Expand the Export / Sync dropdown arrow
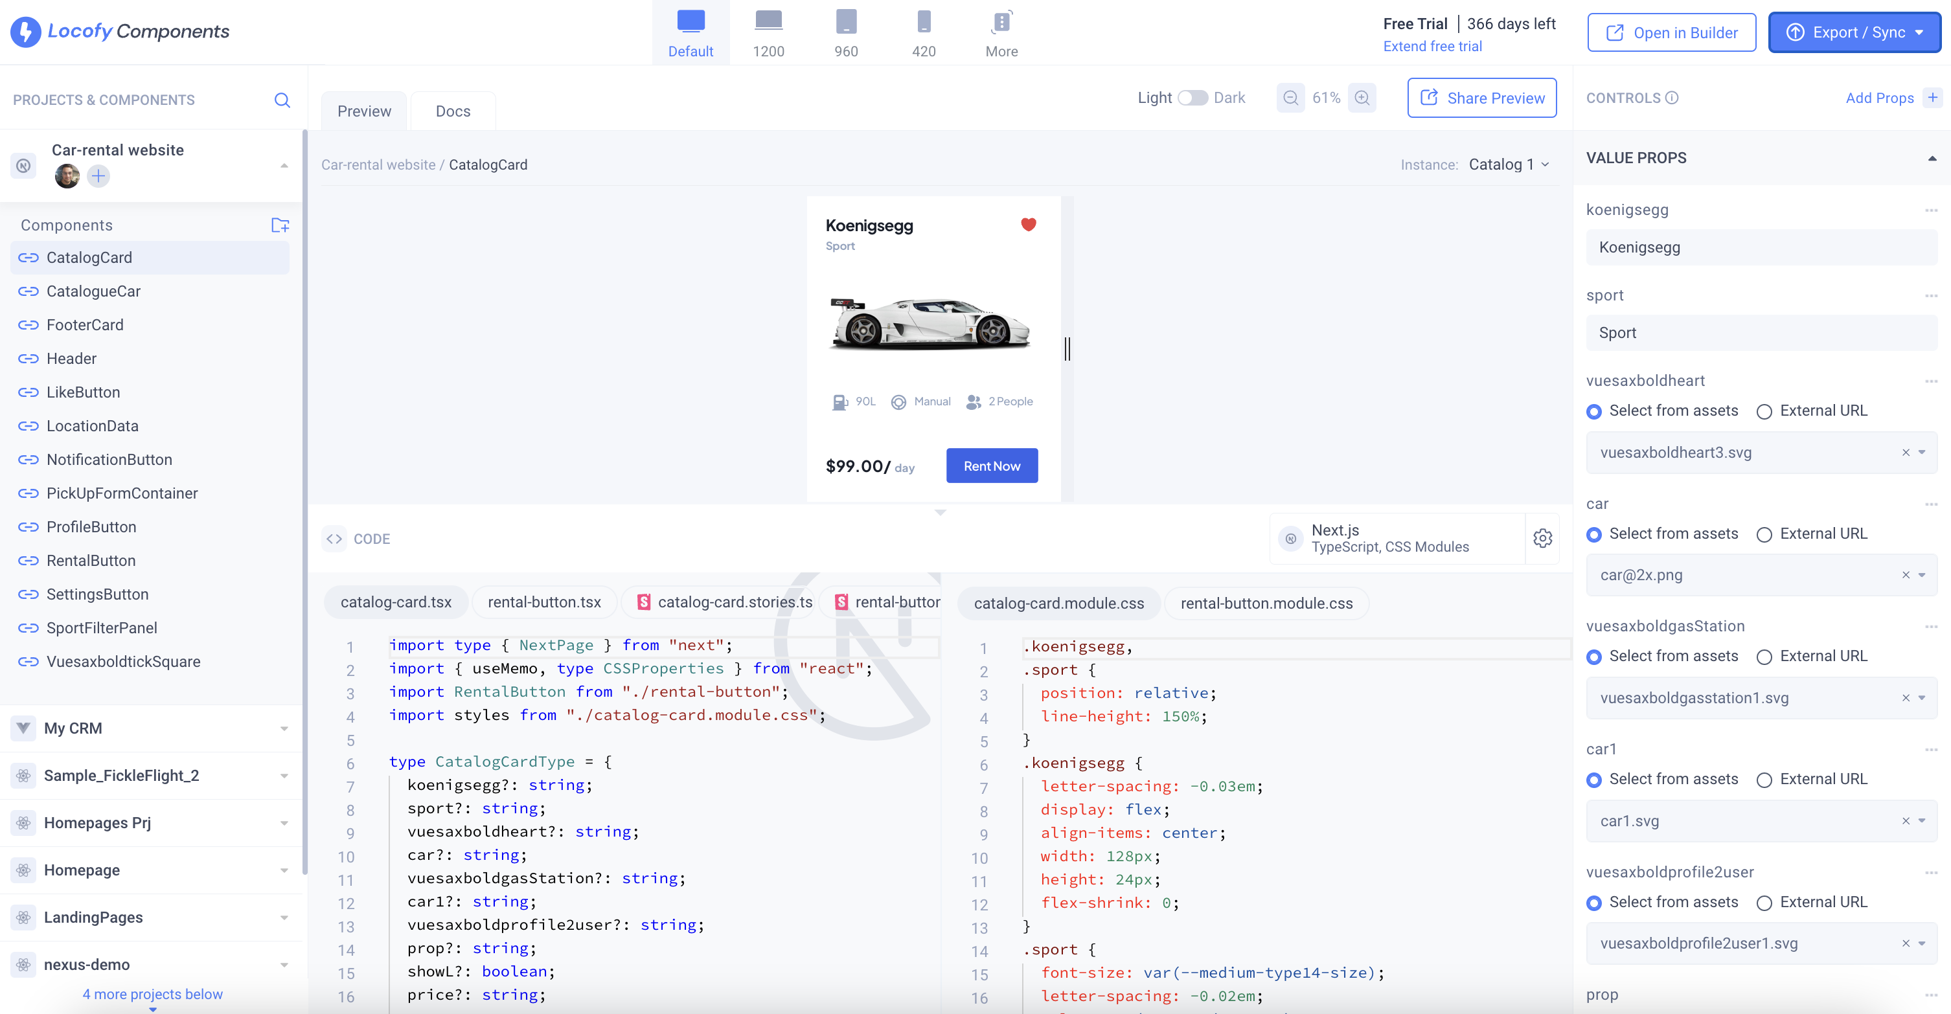The height and width of the screenshot is (1014, 1951). click(x=1919, y=32)
